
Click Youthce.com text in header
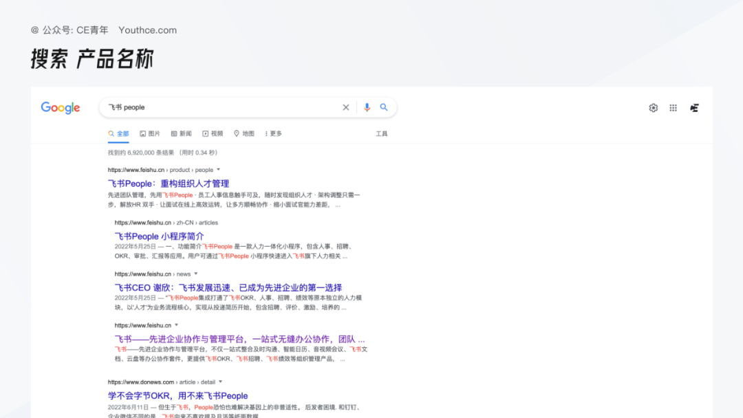tap(147, 30)
